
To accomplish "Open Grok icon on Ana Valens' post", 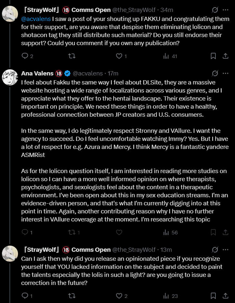I will point(215,73).
